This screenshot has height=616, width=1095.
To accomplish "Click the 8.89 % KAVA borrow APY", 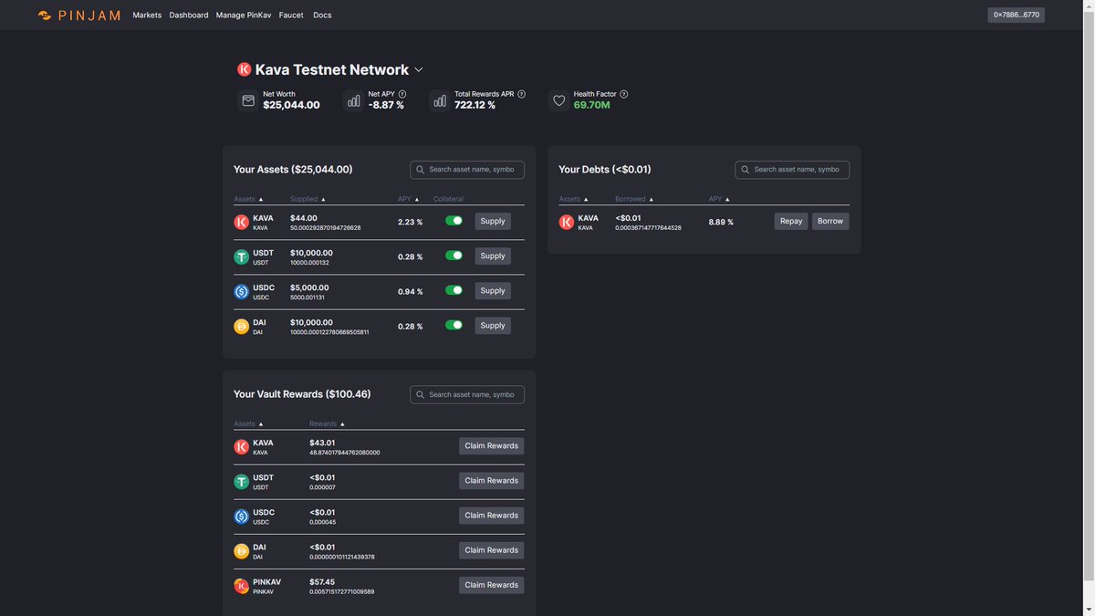I will point(721,222).
